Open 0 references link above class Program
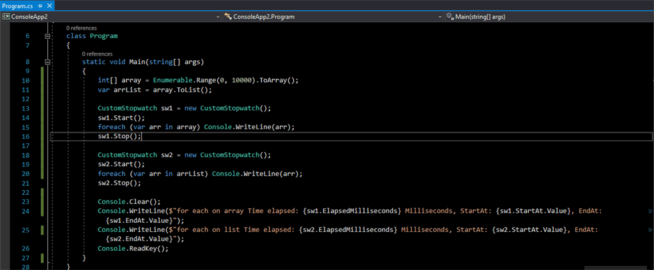 point(81,28)
